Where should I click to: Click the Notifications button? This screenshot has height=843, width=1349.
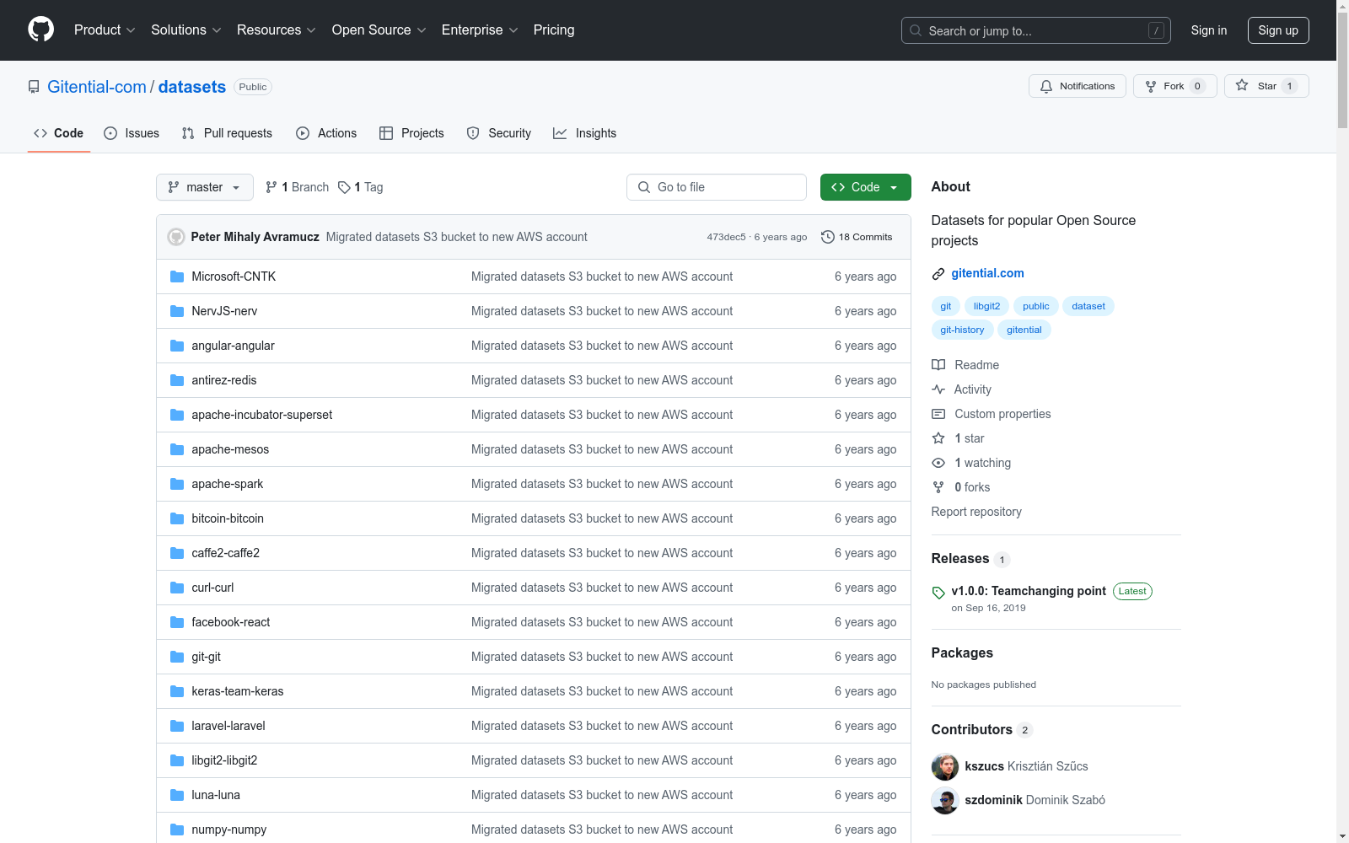(x=1078, y=86)
